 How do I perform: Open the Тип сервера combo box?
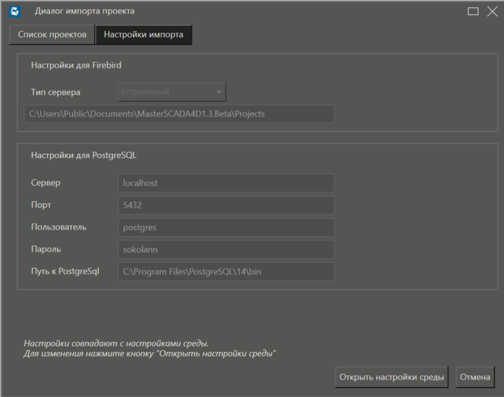[x=171, y=92]
